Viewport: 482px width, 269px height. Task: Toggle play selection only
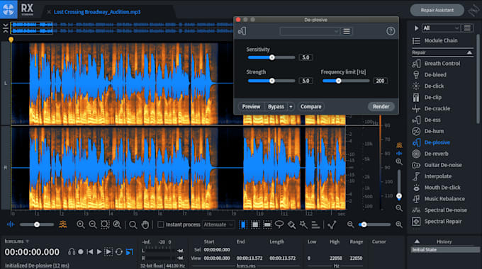(108, 252)
